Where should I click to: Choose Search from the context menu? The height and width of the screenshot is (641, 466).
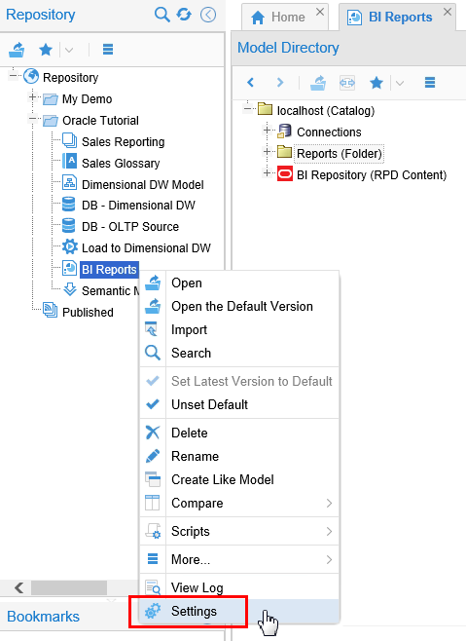(239, 353)
